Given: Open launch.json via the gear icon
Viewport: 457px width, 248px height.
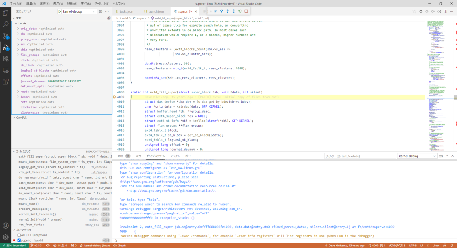Looking at the screenshot, I should 101,11.
